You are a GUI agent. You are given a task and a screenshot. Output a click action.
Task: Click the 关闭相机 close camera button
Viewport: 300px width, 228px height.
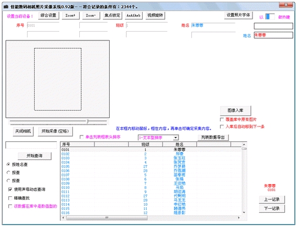pos(23,131)
